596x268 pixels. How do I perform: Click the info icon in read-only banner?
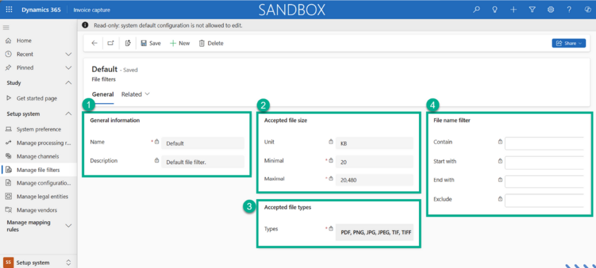87,26
